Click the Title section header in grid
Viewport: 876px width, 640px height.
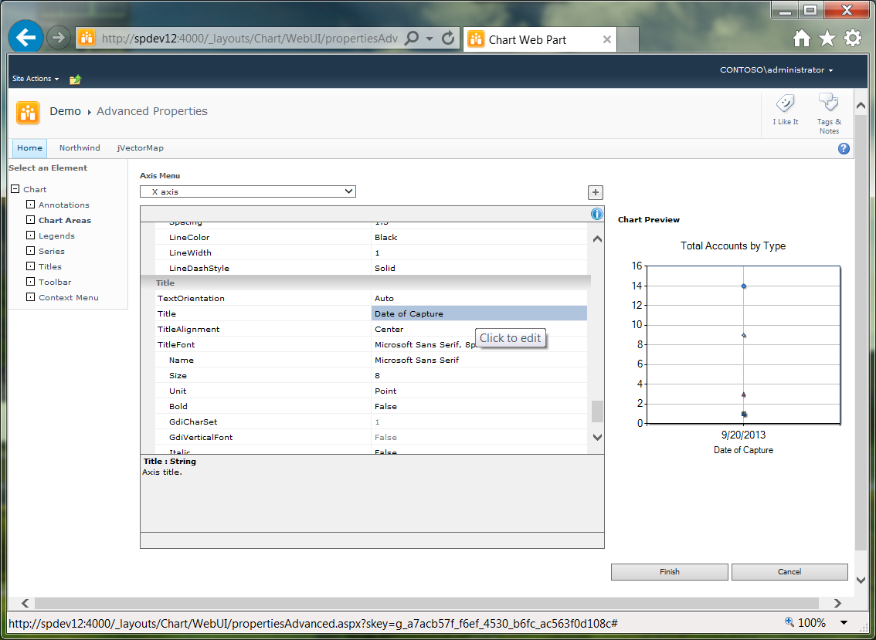[365, 283]
